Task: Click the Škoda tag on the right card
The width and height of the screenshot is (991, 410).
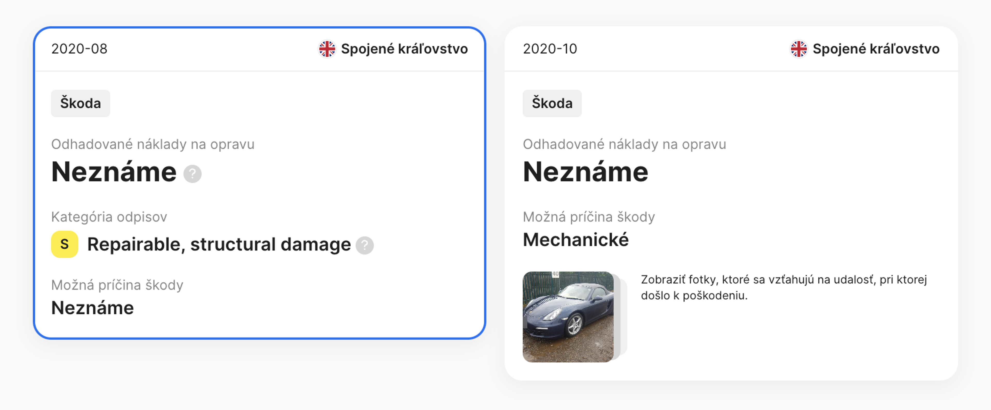Action: (x=552, y=103)
